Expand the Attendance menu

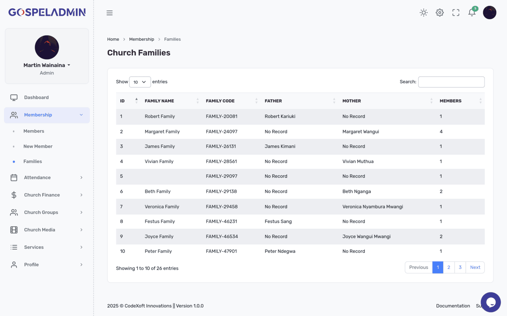(x=47, y=177)
